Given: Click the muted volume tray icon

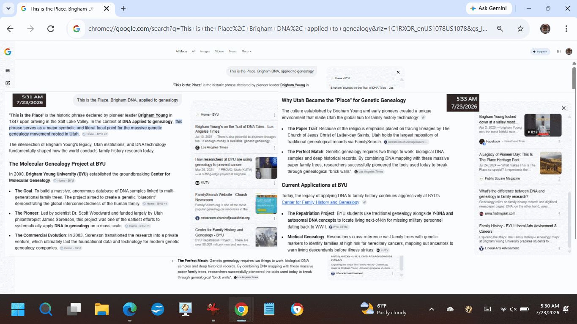Looking at the screenshot, I should coord(514,309).
